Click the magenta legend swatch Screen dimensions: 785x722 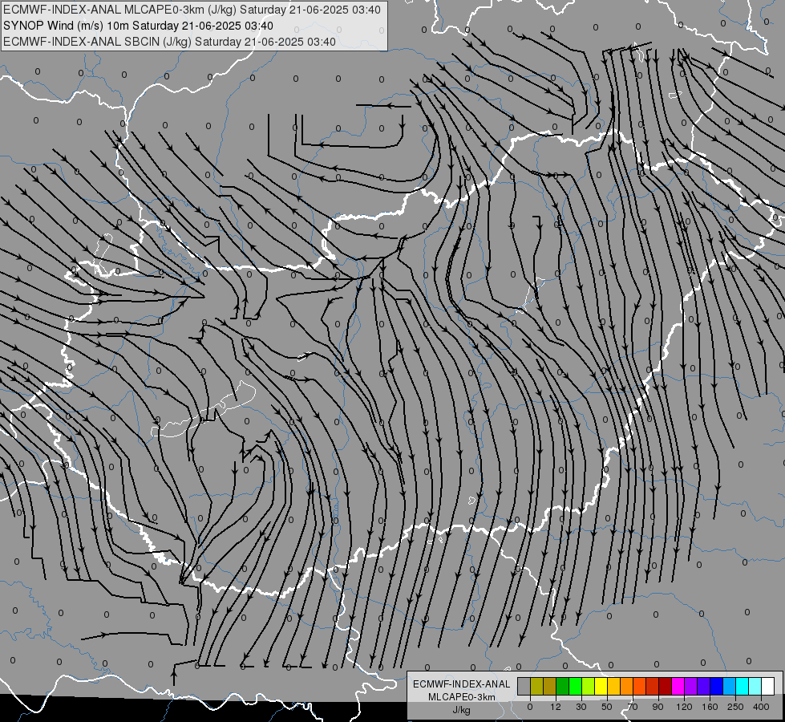pyautogui.click(x=678, y=686)
